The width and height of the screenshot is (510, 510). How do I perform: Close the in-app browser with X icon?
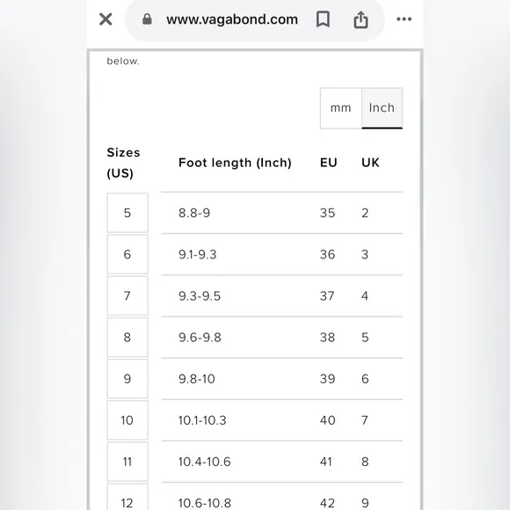coord(106,19)
